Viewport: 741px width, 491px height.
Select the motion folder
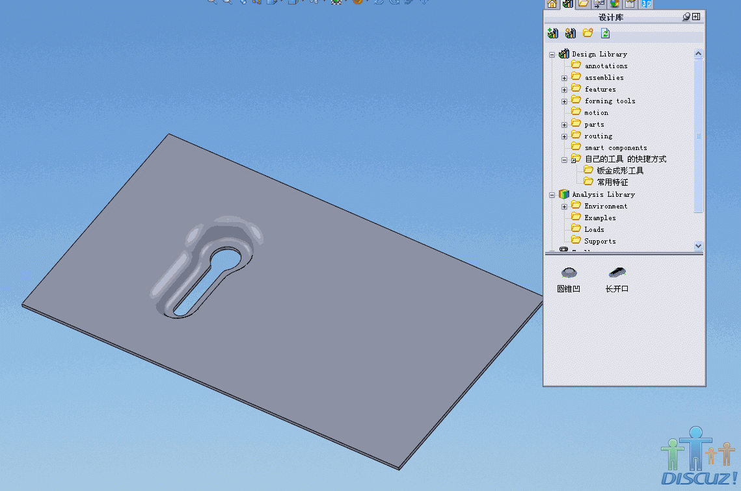596,113
